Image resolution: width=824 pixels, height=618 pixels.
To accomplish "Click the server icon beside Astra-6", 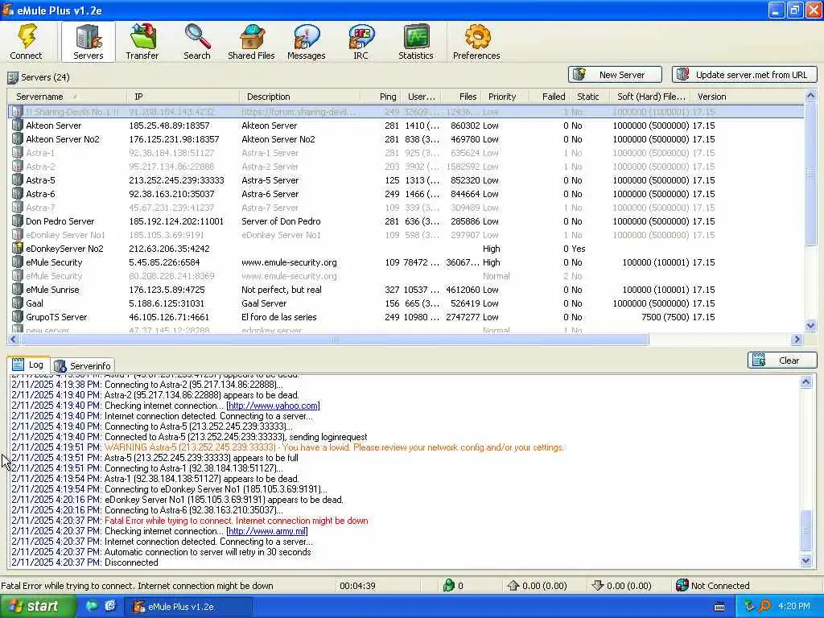I will tap(18, 194).
